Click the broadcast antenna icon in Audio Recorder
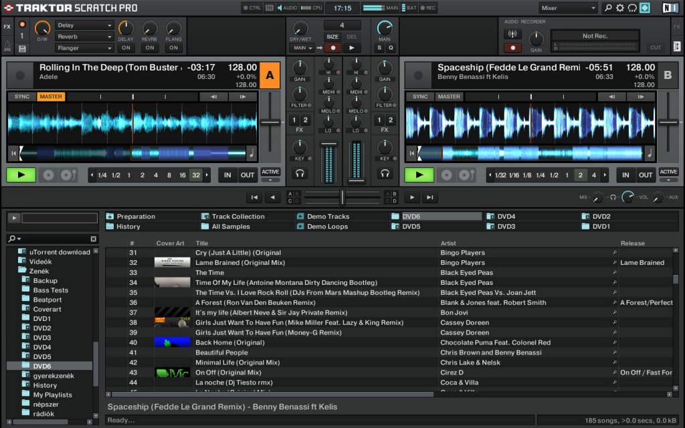The height and width of the screenshot is (428, 685). 513,34
